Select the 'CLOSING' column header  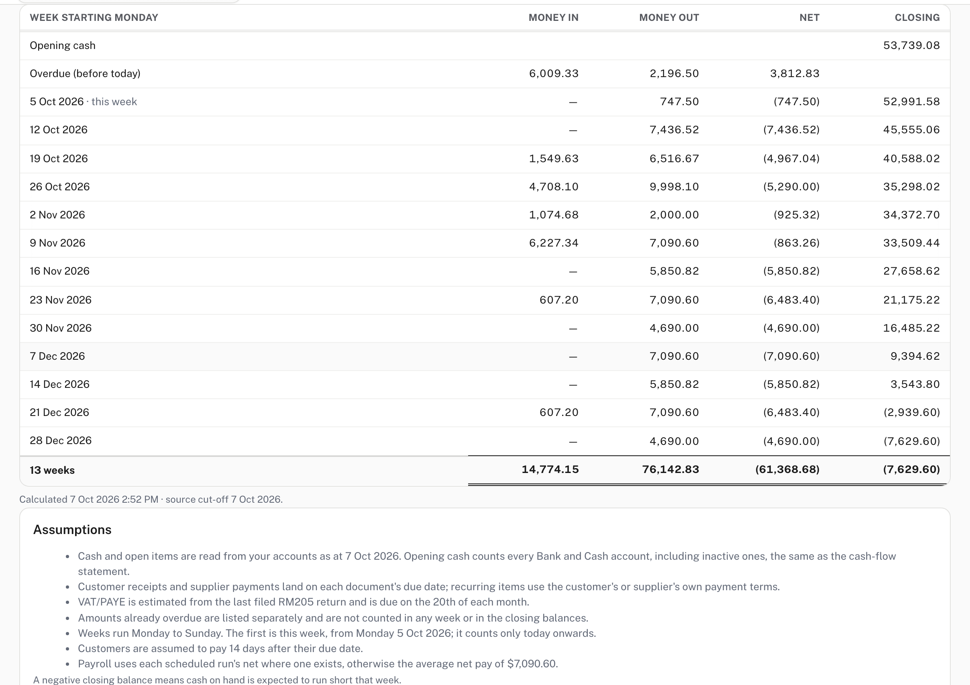tap(917, 18)
